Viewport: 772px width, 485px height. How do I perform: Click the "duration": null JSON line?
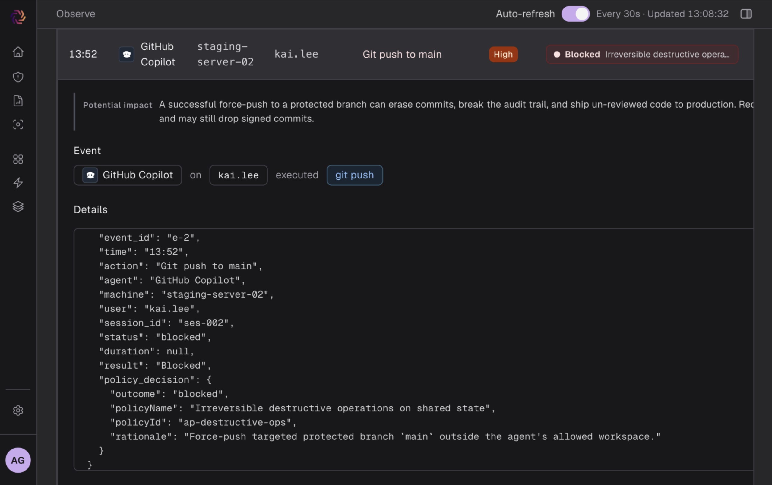click(147, 351)
